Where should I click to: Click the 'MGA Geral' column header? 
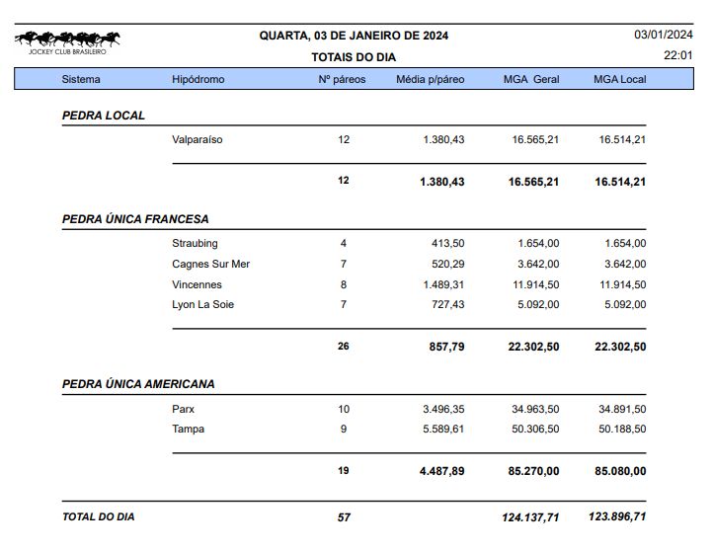point(531,79)
